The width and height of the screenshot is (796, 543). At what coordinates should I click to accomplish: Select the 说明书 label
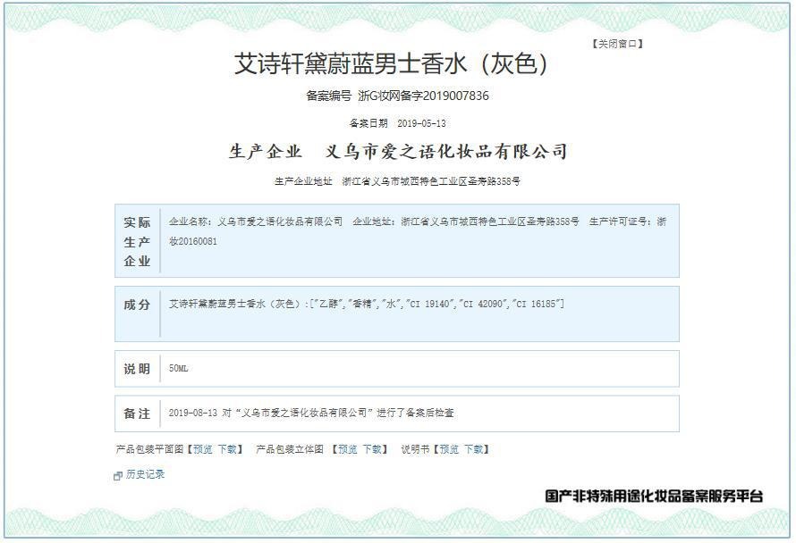(x=415, y=449)
